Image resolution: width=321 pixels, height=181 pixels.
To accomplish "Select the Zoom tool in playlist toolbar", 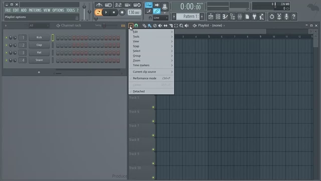I will (x=181, y=26).
